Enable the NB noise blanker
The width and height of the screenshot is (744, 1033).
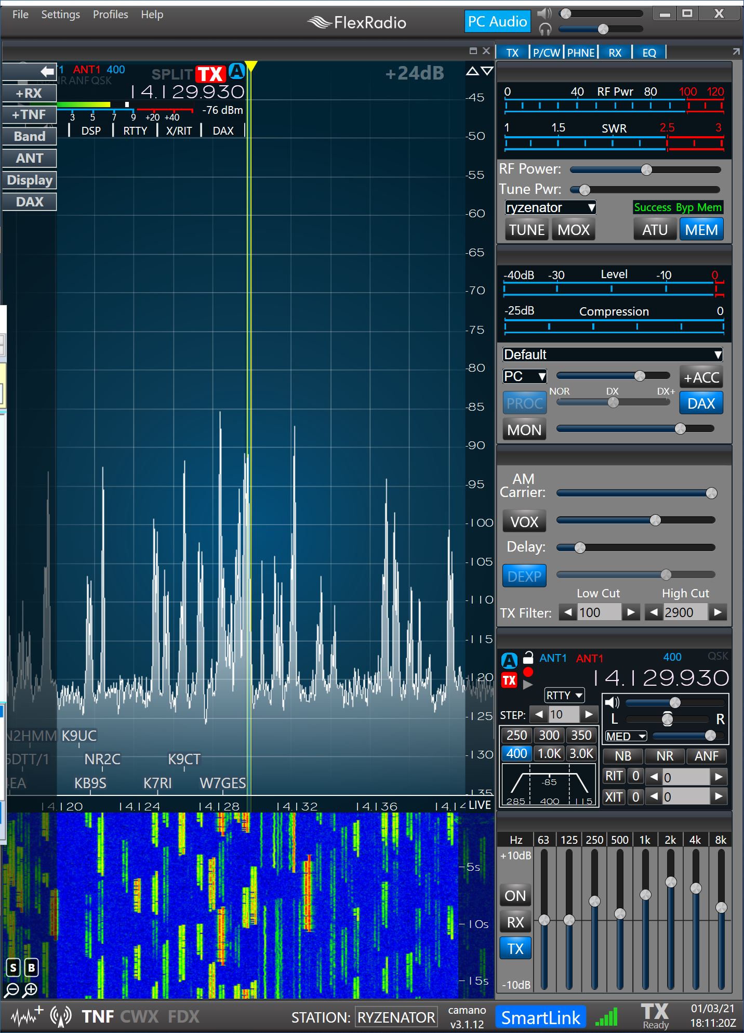622,756
